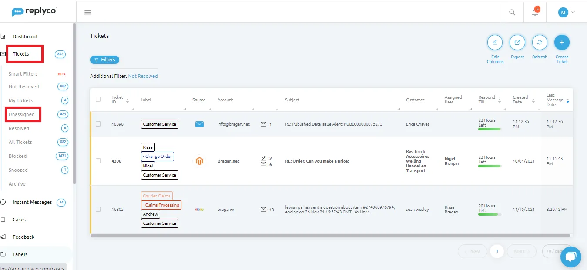Screen dimensions: 587x270
Task: Open Labels in the sidebar
Action: tap(20, 254)
